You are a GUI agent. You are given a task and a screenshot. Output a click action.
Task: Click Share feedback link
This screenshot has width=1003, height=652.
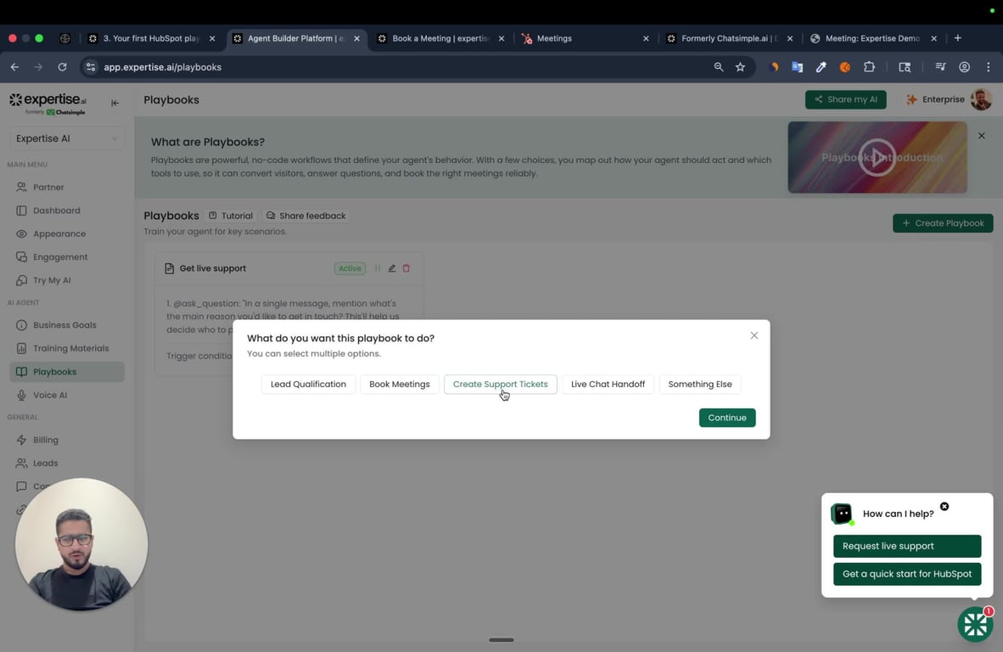[305, 216]
